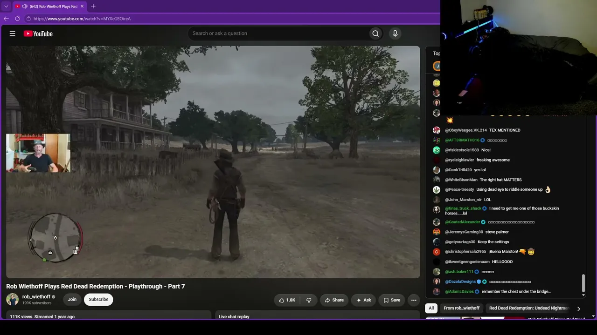Image resolution: width=597 pixels, height=335 pixels.
Task: Select the From rob_wiethoff chip
Action: click(x=462, y=308)
